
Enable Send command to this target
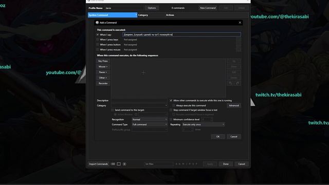click(113, 110)
